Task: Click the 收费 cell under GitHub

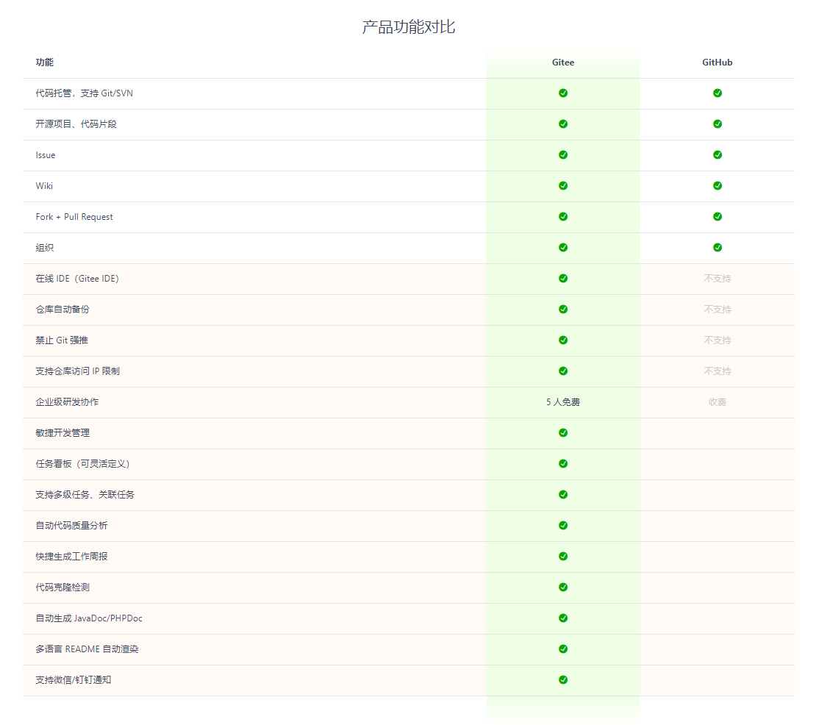Action: pyautogui.click(x=717, y=401)
